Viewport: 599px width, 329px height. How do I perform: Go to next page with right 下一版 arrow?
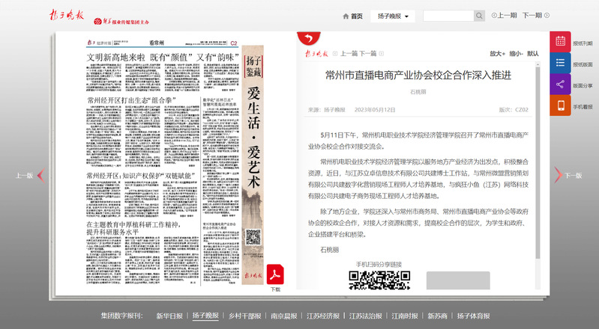point(558,176)
